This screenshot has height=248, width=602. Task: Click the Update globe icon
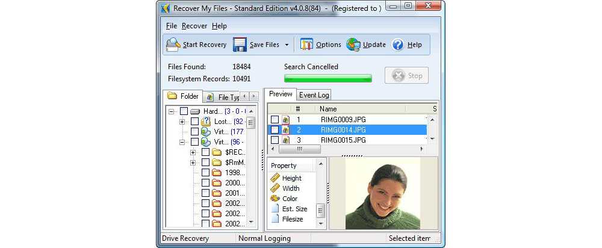click(353, 45)
